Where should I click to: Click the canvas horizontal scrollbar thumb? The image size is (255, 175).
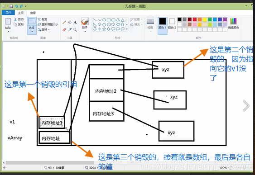coord(50,162)
